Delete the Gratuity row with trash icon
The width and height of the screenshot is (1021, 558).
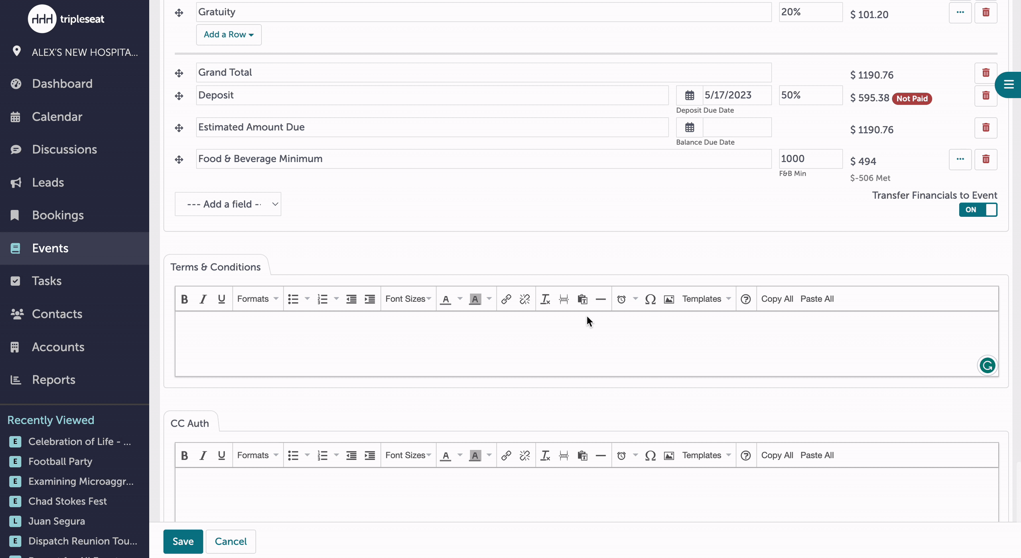986,12
